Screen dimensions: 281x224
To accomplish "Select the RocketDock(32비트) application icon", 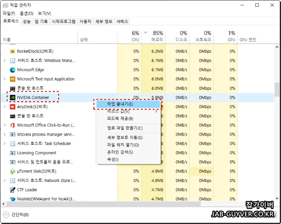I will tap(13, 51).
